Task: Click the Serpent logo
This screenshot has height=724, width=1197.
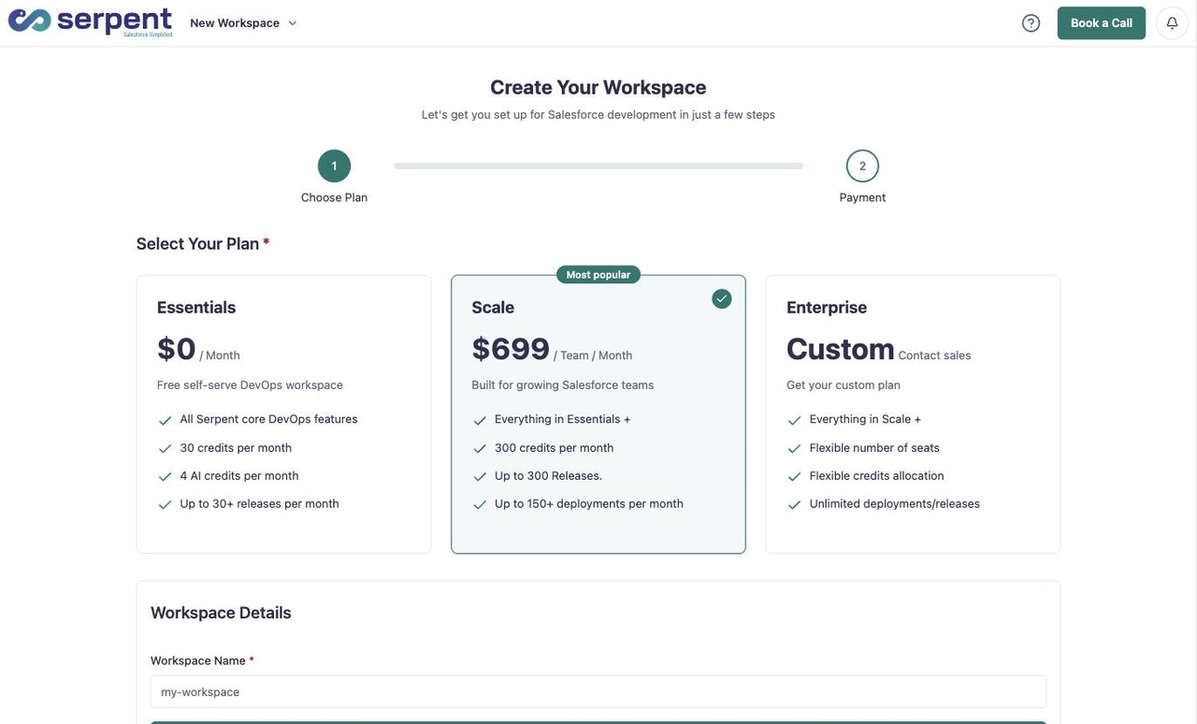Action: coord(90,22)
